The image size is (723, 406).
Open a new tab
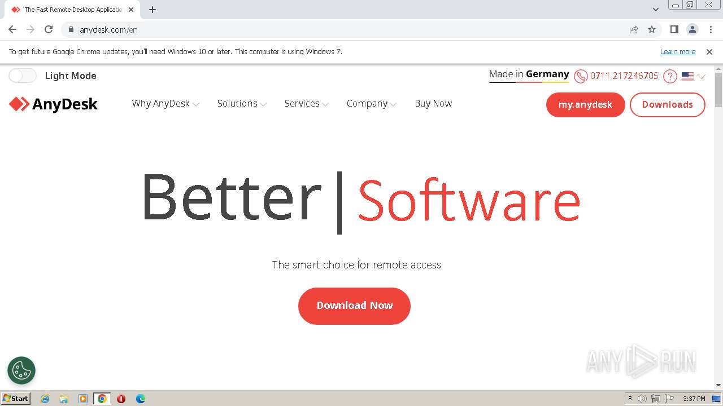pos(153,10)
